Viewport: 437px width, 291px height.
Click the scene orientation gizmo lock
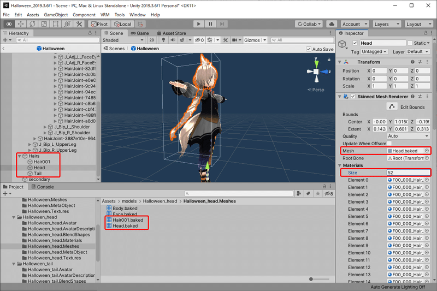pos(329,60)
